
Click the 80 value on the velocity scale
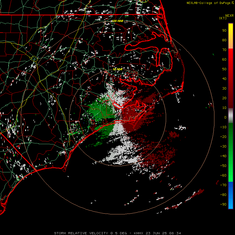224,40
